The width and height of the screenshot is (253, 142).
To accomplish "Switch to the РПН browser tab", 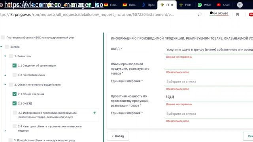I will [185, 5].
